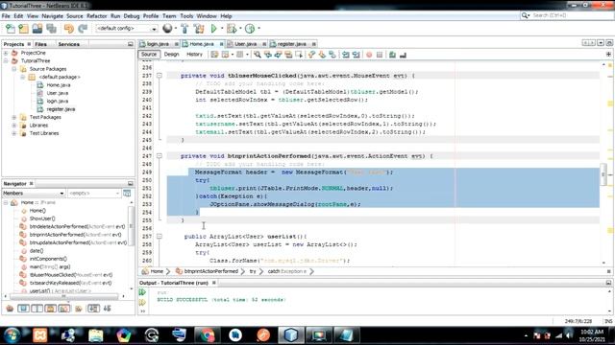Open Chrome from the Windows taskbar

tap(207, 335)
